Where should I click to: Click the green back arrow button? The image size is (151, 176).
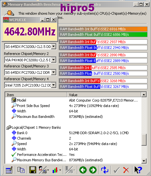click(x=83, y=170)
